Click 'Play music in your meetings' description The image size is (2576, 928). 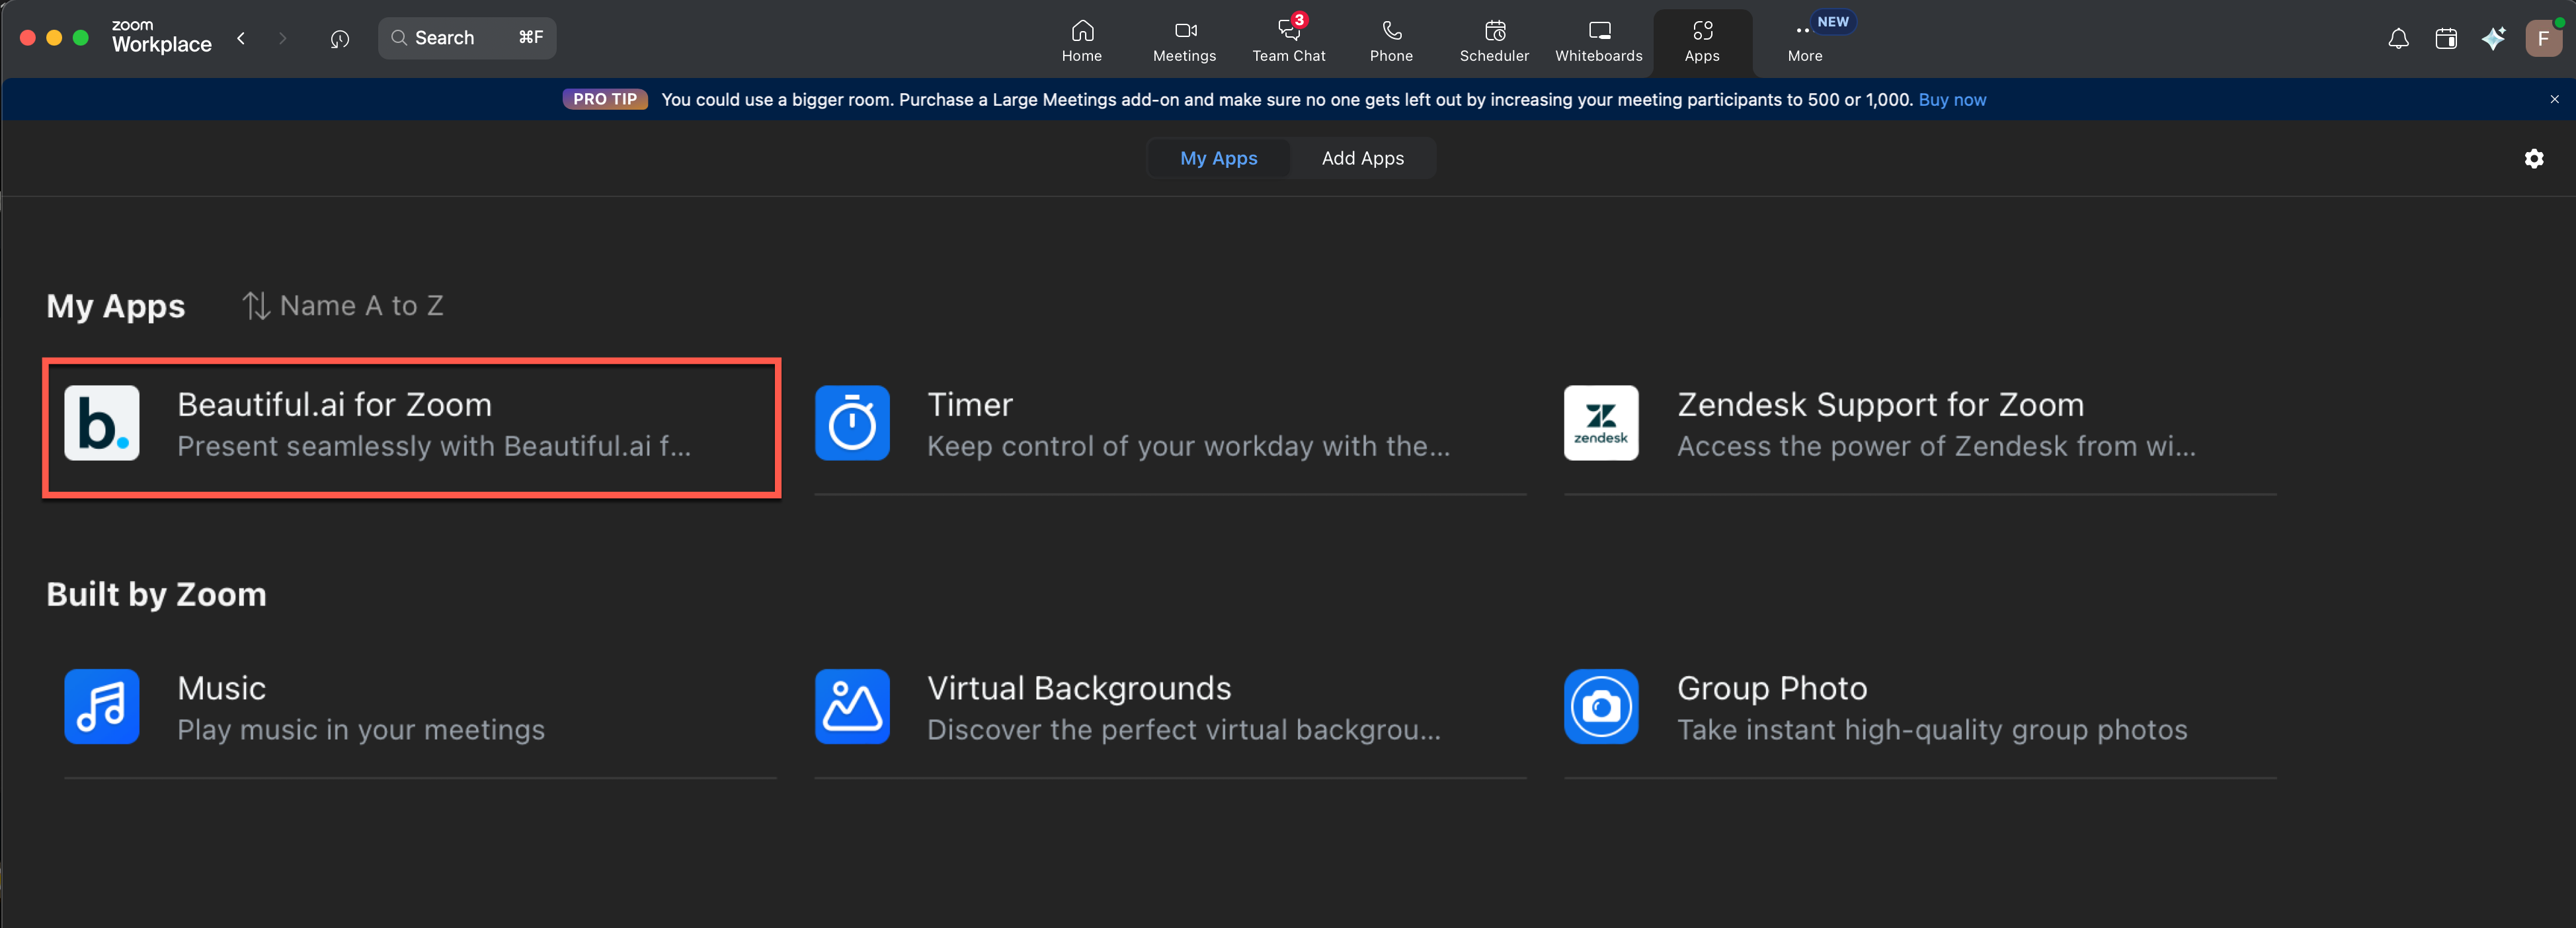point(361,730)
